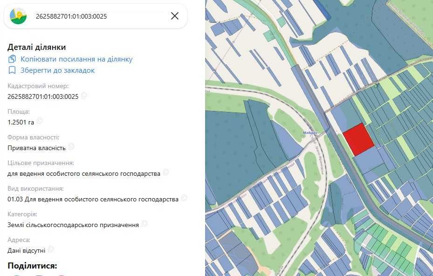Click 01.03 Для ведення особистого селянського господарства text
The height and width of the screenshot is (276, 433).
pos(93,199)
